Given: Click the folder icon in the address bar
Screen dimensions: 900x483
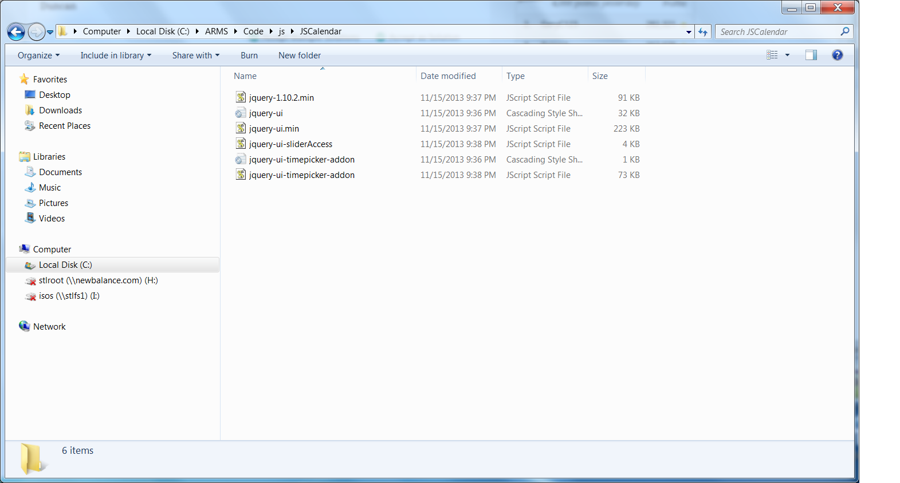Looking at the screenshot, I should (63, 31).
